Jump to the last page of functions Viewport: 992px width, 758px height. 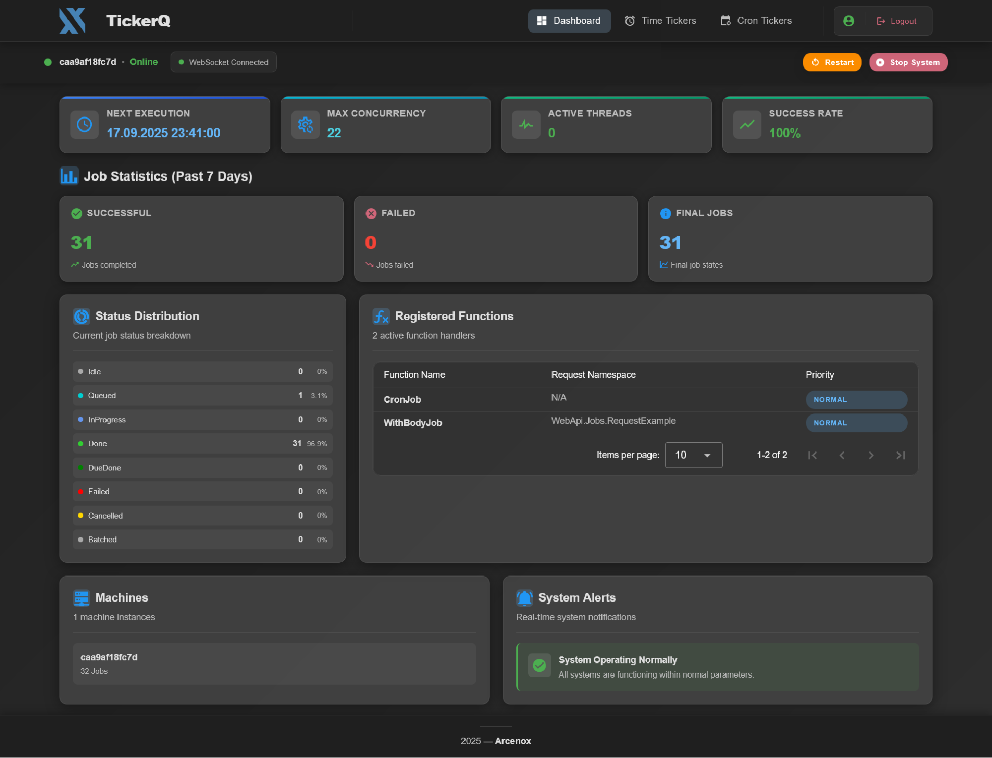click(901, 455)
